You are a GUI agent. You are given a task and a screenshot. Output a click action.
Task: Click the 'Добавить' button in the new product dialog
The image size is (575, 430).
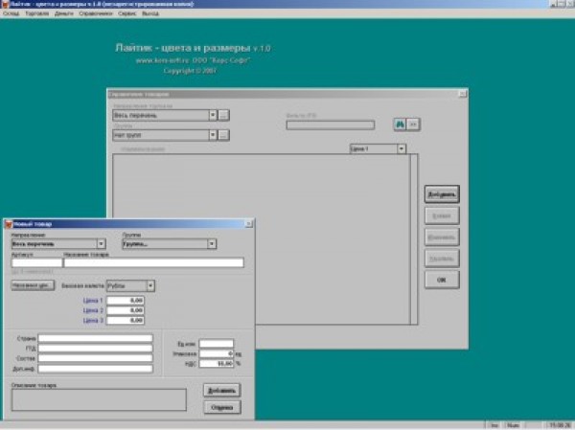pos(221,390)
